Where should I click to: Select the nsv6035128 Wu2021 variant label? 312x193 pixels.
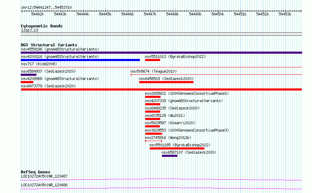165,115
